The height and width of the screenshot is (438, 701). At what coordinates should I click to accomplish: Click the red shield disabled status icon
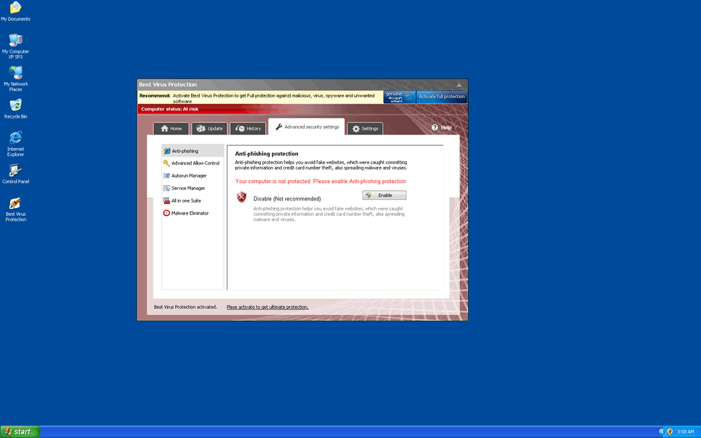click(x=242, y=197)
